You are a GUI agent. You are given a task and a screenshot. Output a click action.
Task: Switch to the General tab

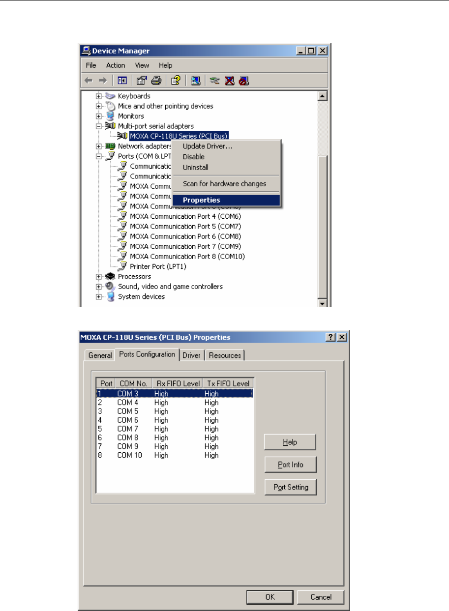tap(100, 355)
